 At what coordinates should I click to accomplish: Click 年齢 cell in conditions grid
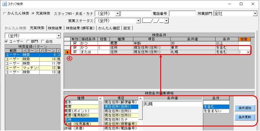point(152,43)
